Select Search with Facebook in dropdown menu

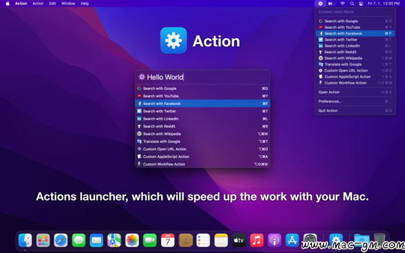[355, 34]
